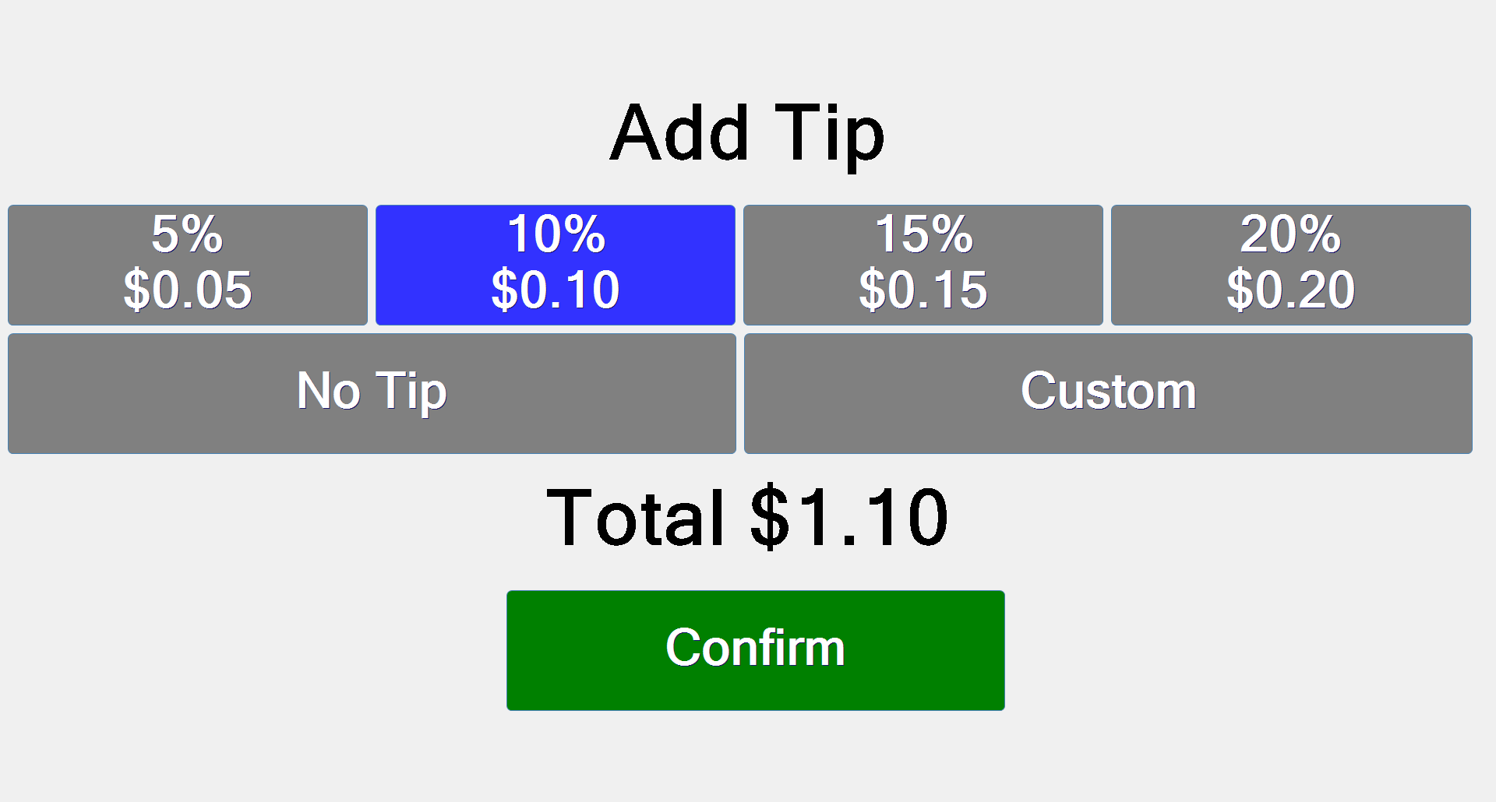1496x802 pixels.
Task: Decline tipping with No Tip
Action: [x=372, y=393]
